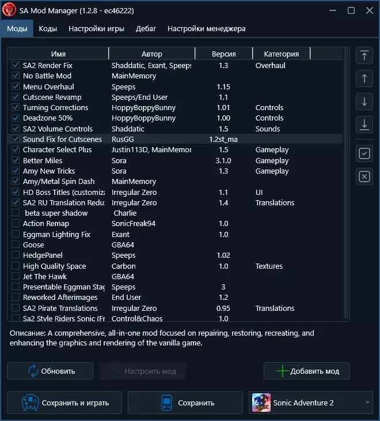Sort by the Категория column header
380x421 pixels.
[281, 54]
